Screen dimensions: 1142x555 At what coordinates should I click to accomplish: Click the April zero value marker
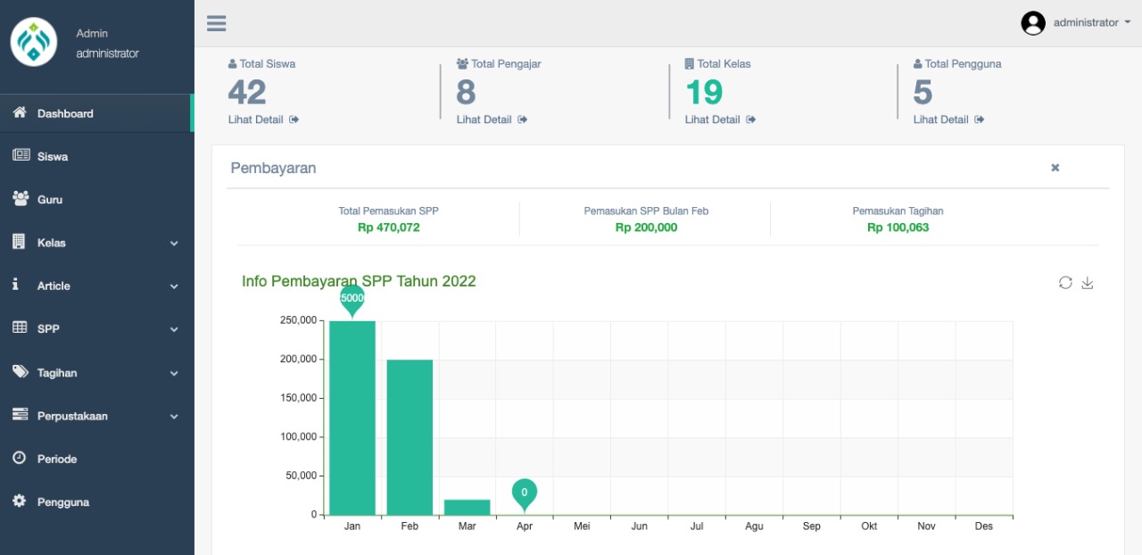point(525,493)
